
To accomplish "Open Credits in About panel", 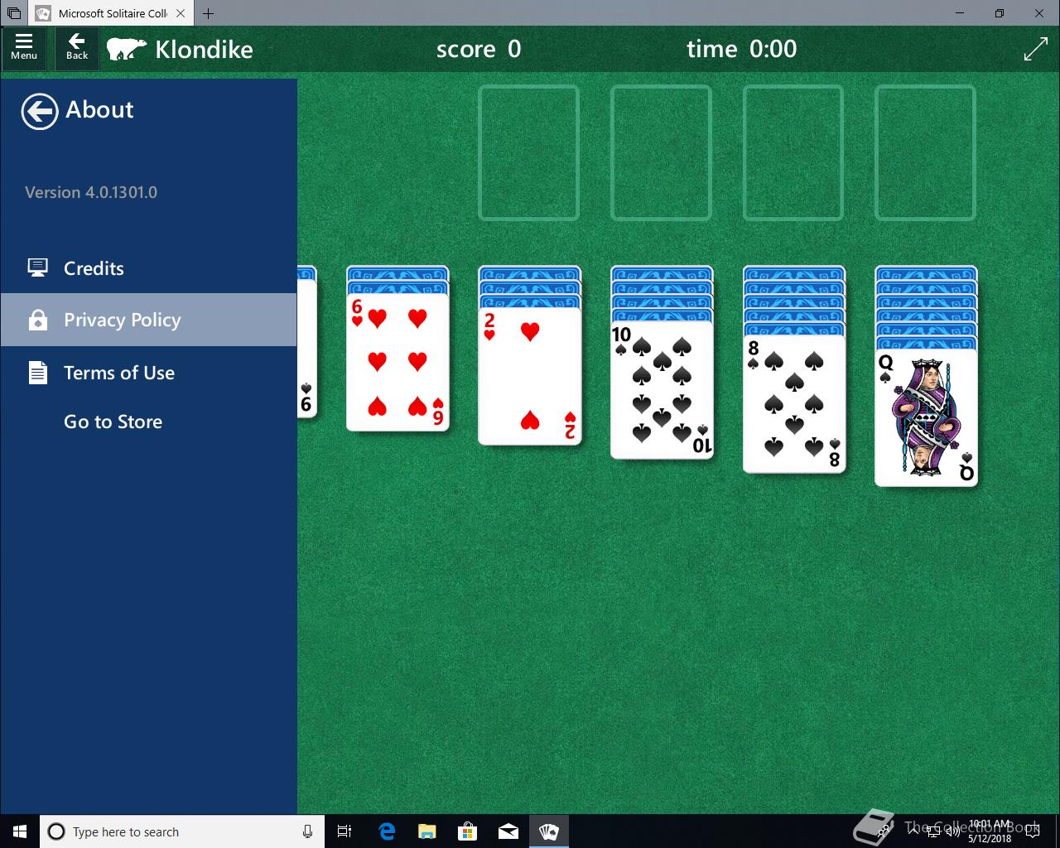I will pyautogui.click(x=149, y=268).
